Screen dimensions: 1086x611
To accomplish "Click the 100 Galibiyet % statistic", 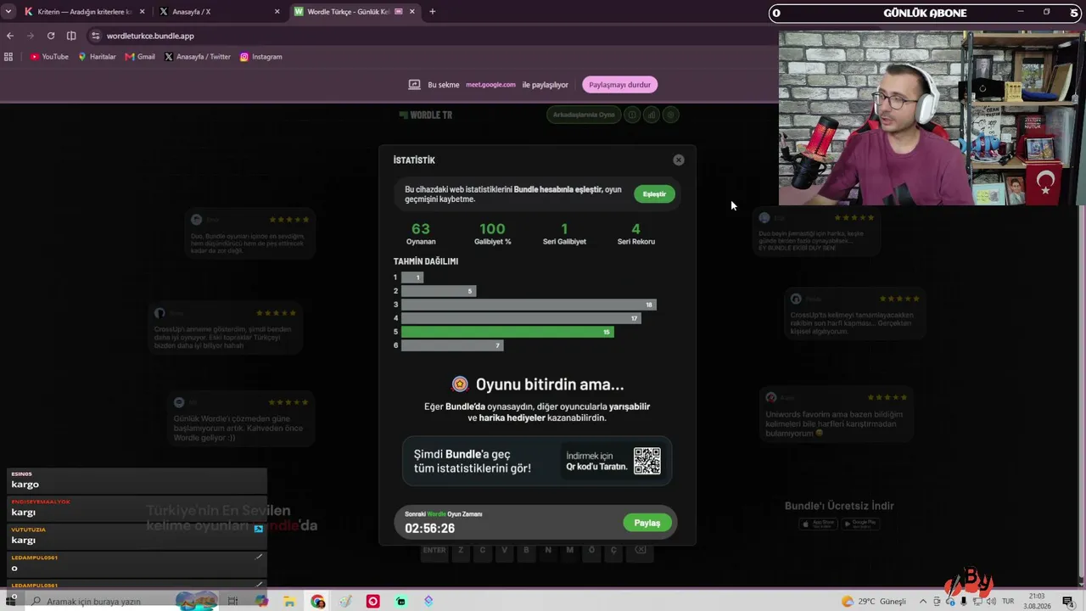I will coord(492,233).
